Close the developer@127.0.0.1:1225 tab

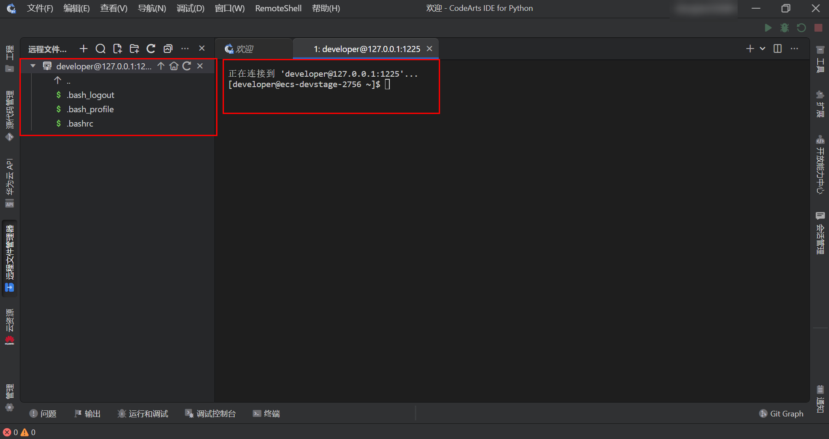(429, 49)
